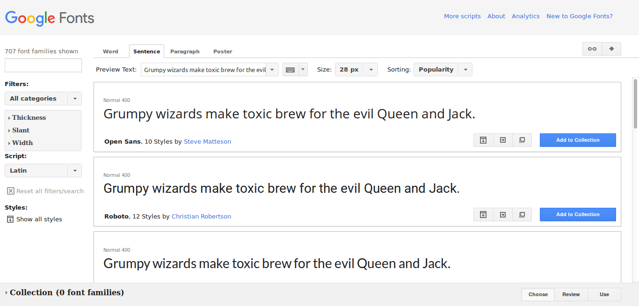
Task: Click Reset all filters/search
Action: pos(50,191)
